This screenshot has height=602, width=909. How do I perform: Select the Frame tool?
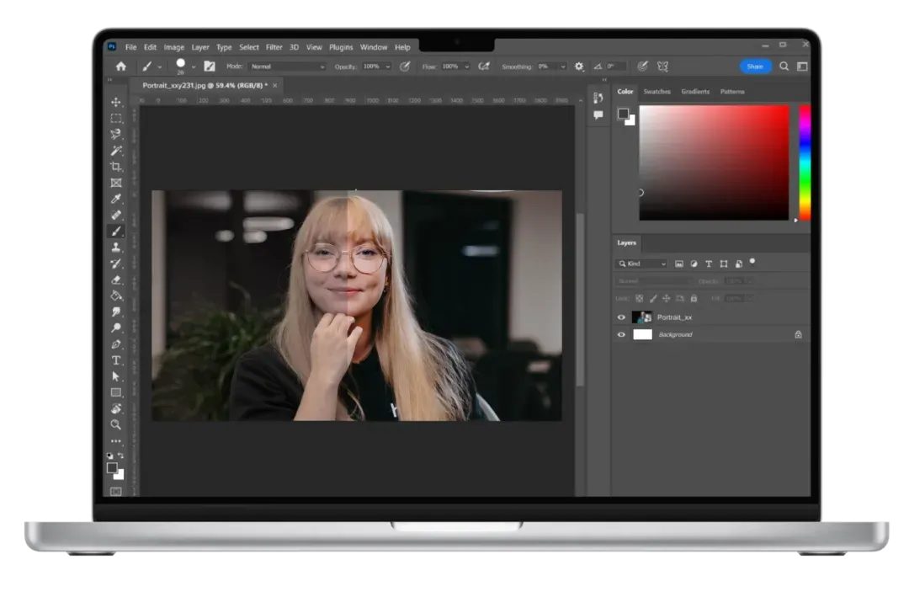[116, 183]
